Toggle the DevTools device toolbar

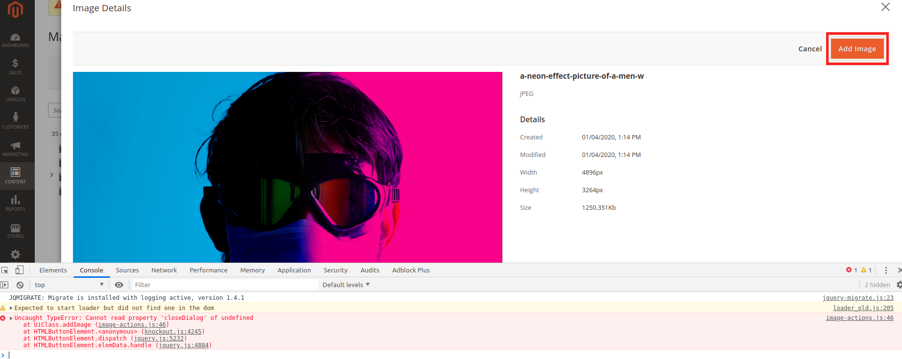(x=20, y=270)
